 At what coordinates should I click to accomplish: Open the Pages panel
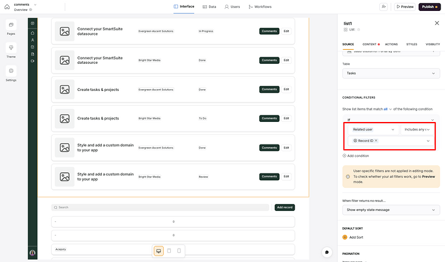(x=11, y=26)
